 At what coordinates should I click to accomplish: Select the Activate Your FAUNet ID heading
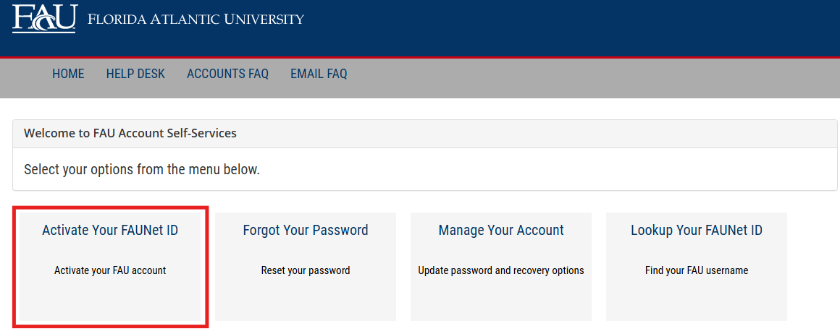(110, 230)
